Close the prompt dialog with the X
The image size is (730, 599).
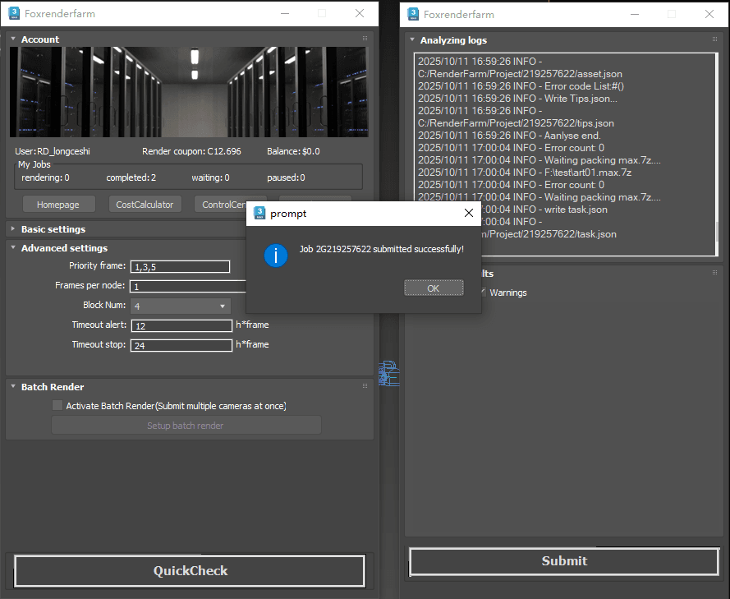pyautogui.click(x=469, y=213)
